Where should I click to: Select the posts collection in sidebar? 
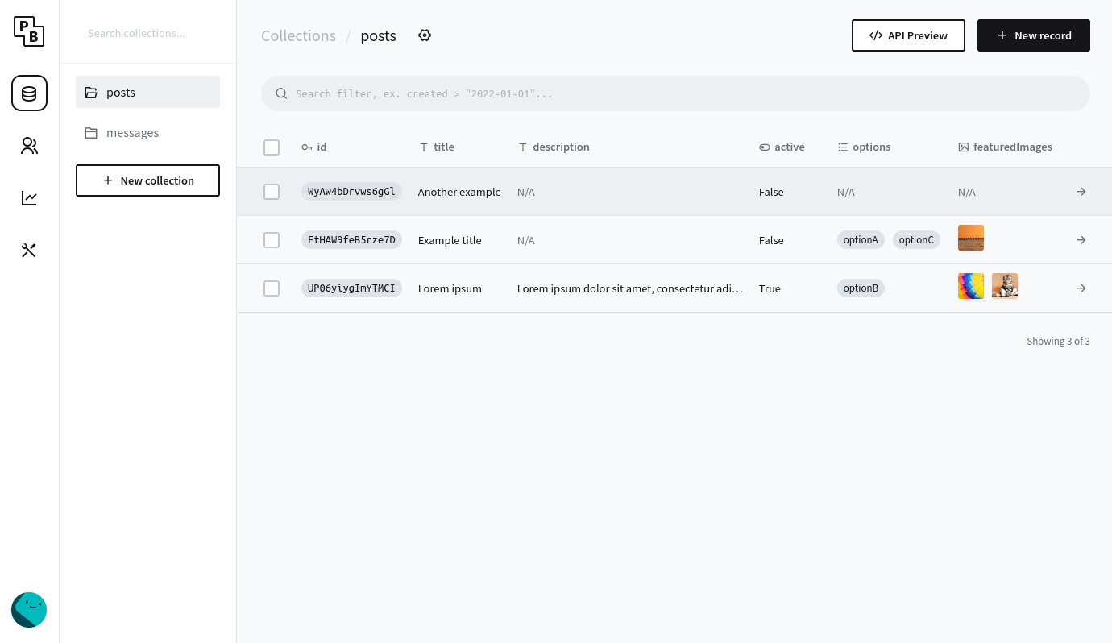coord(147,92)
